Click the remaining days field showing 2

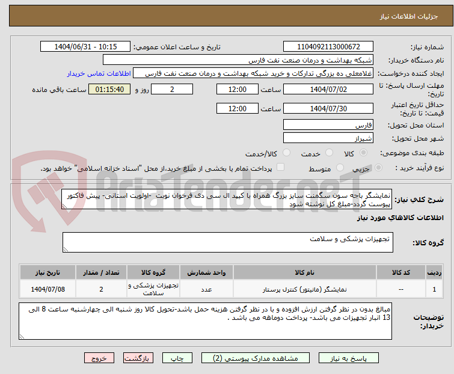(172, 89)
